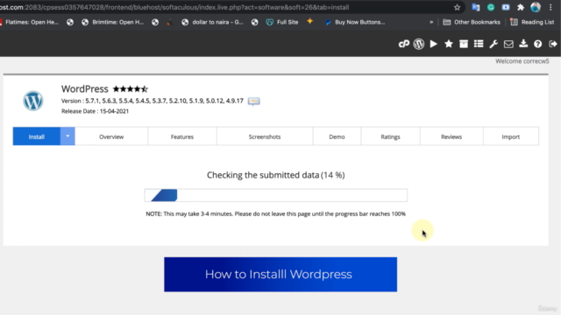Open all installations box icon
The height and width of the screenshot is (315, 561).
[x=464, y=44]
